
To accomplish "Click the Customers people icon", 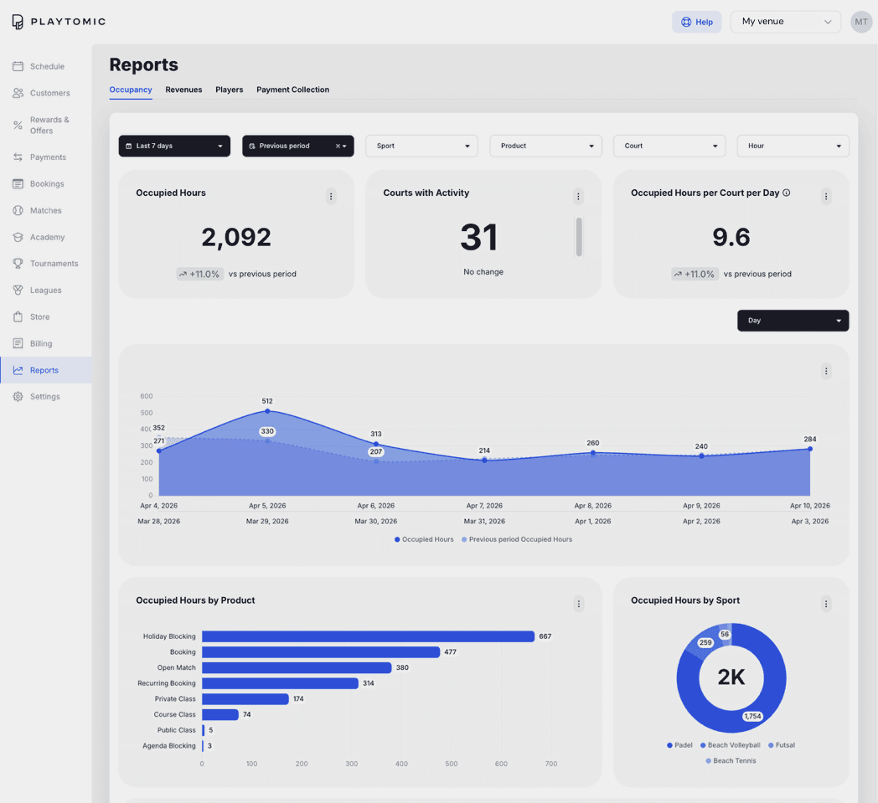I will [x=18, y=93].
